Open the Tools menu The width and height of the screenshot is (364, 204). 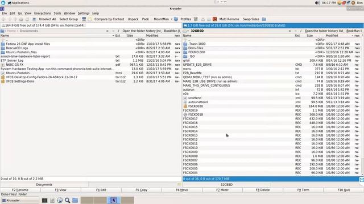pos(57,14)
